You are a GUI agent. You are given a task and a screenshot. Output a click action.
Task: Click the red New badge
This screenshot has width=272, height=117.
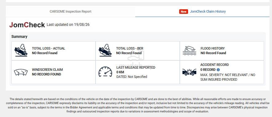(x=183, y=12)
